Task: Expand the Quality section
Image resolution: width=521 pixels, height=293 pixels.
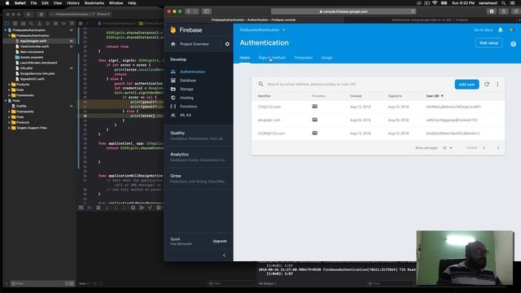Action: click(199, 135)
